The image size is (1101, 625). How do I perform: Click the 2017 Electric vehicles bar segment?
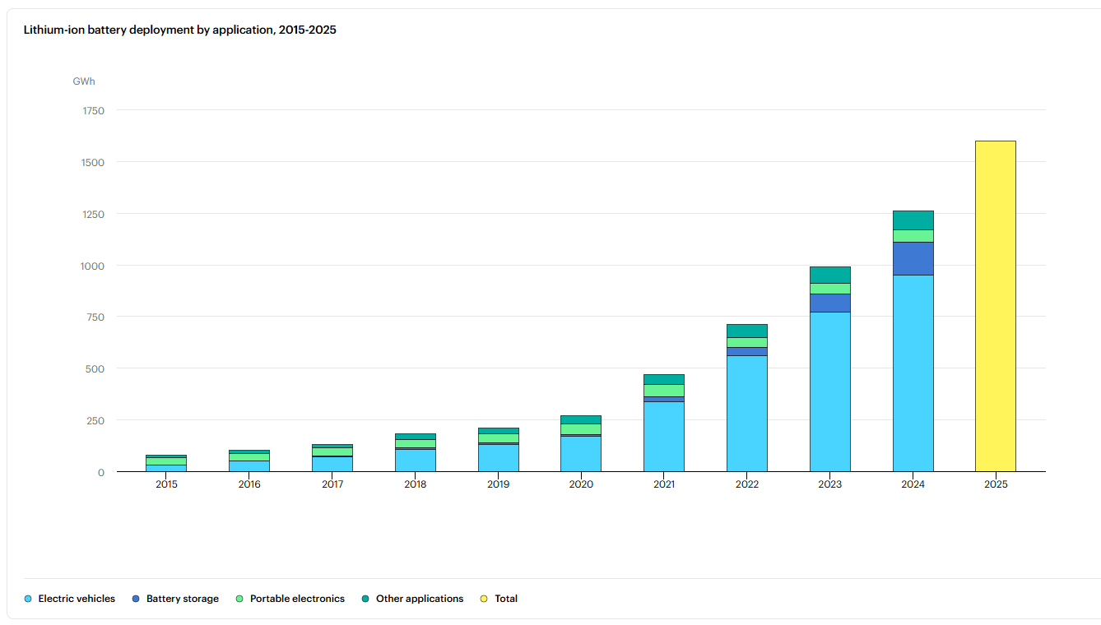(x=332, y=464)
